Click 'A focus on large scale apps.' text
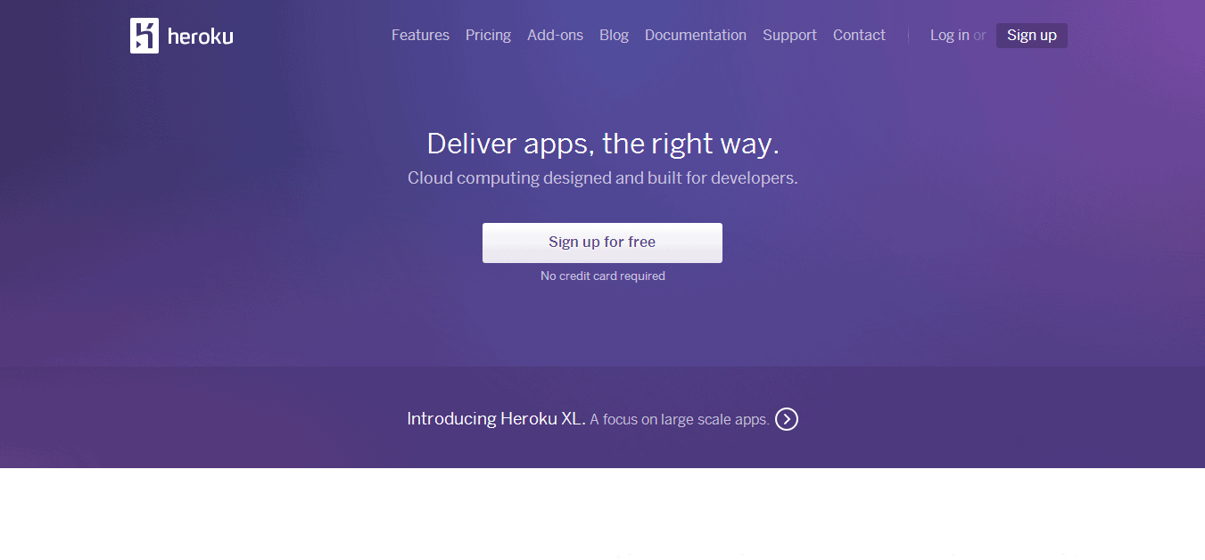 pyautogui.click(x=680, y=420)
